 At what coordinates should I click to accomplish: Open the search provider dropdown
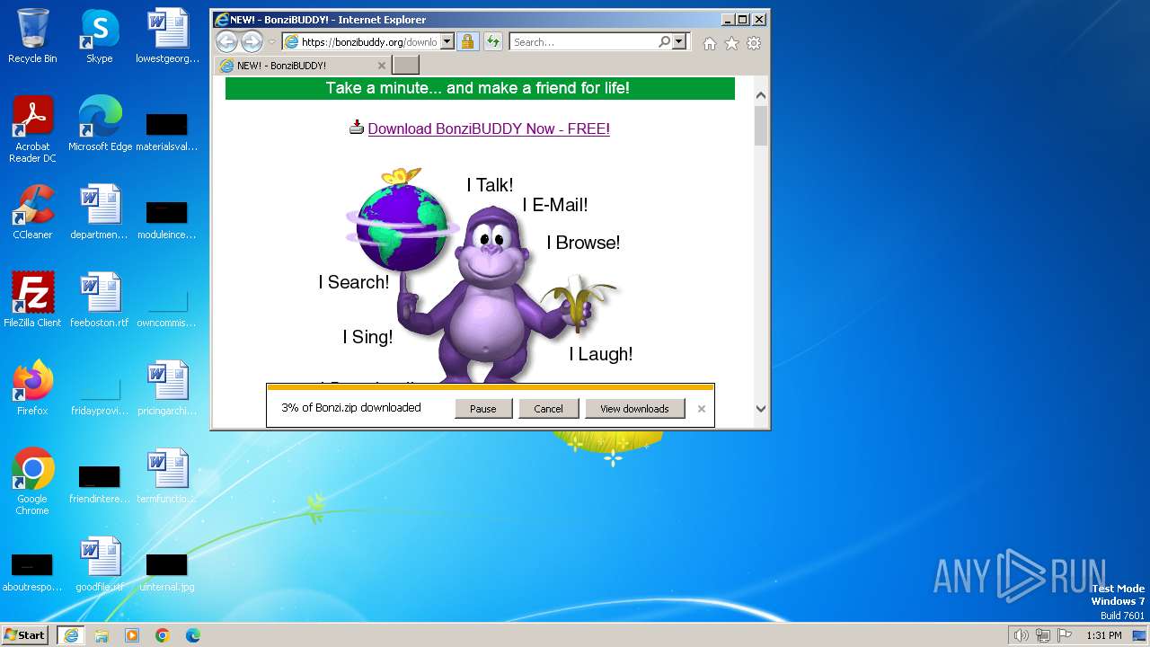[679, 42]
